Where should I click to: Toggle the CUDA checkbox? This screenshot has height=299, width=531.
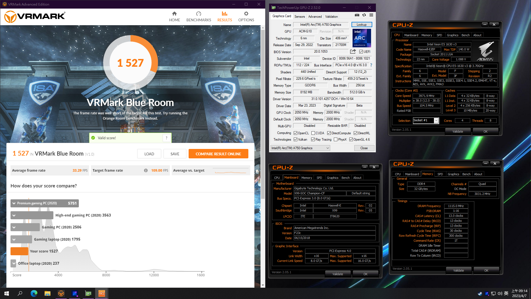[313, 133]
